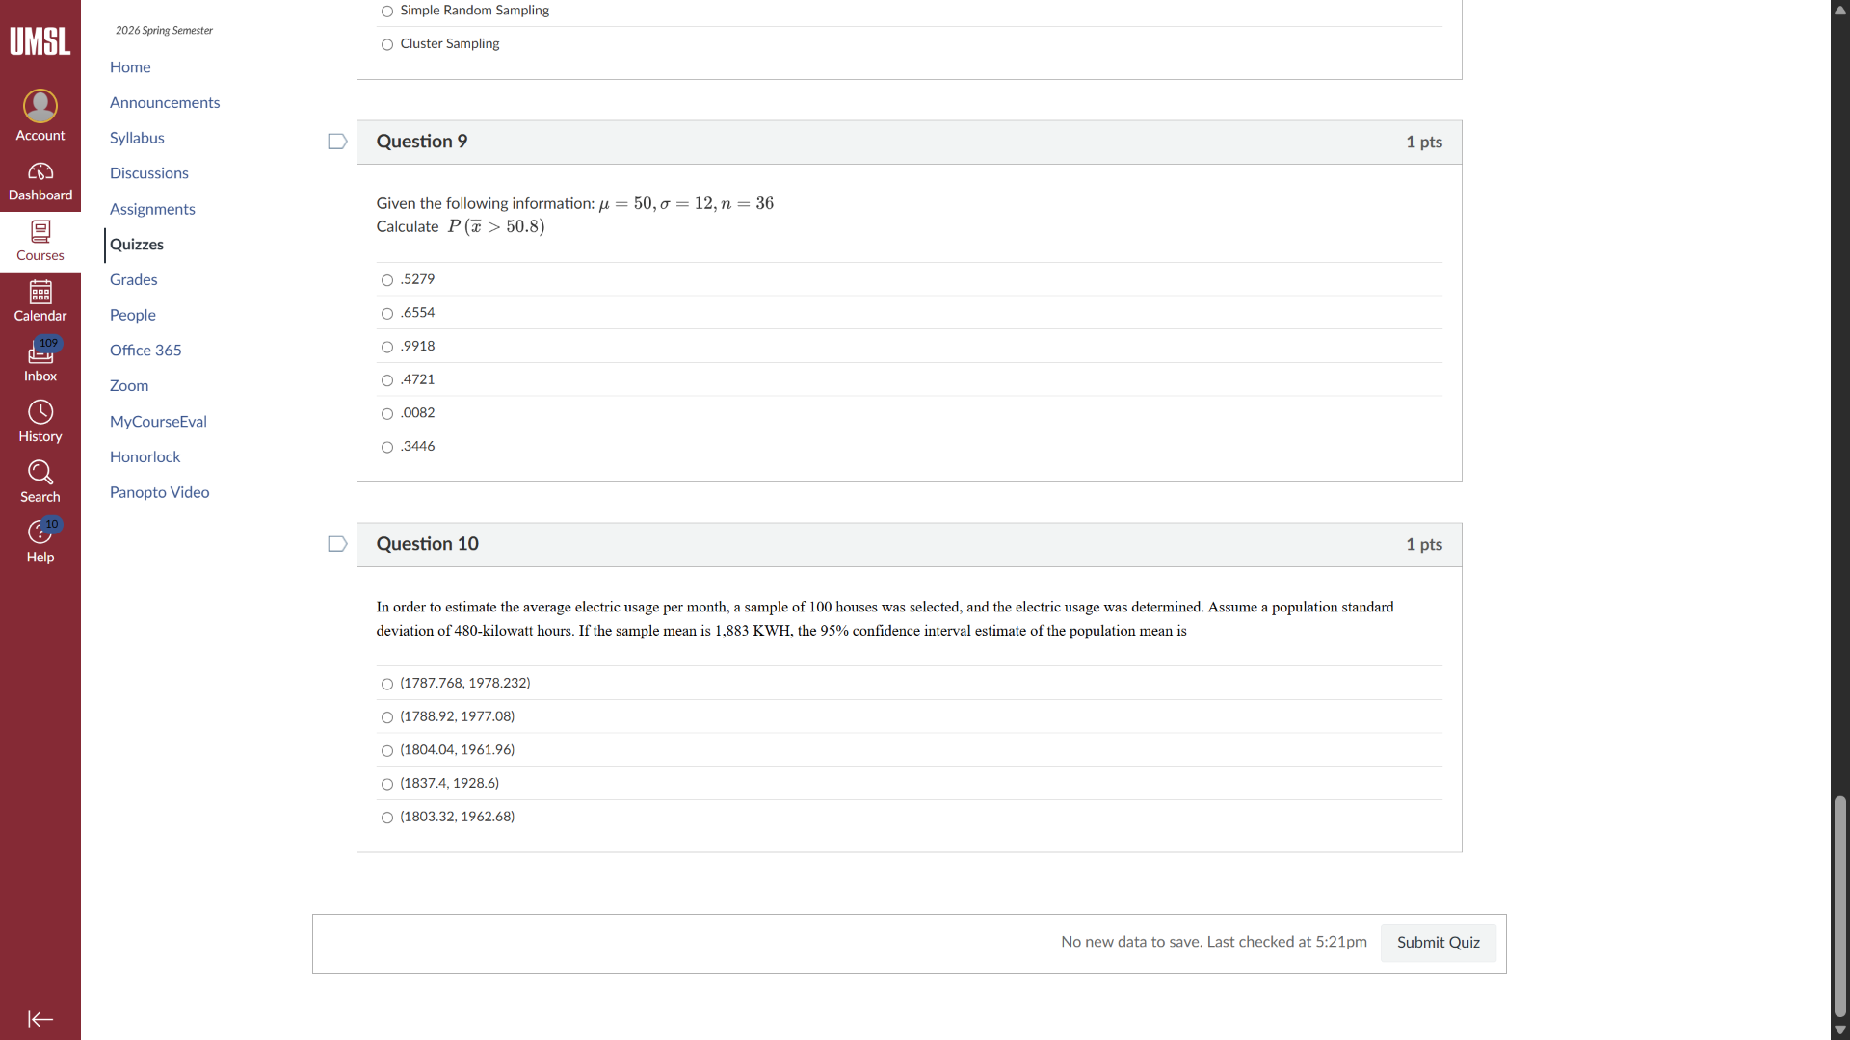Open the Inbox with 109 messages
Screen dimensions: 1850x1040
coord(40,353)
